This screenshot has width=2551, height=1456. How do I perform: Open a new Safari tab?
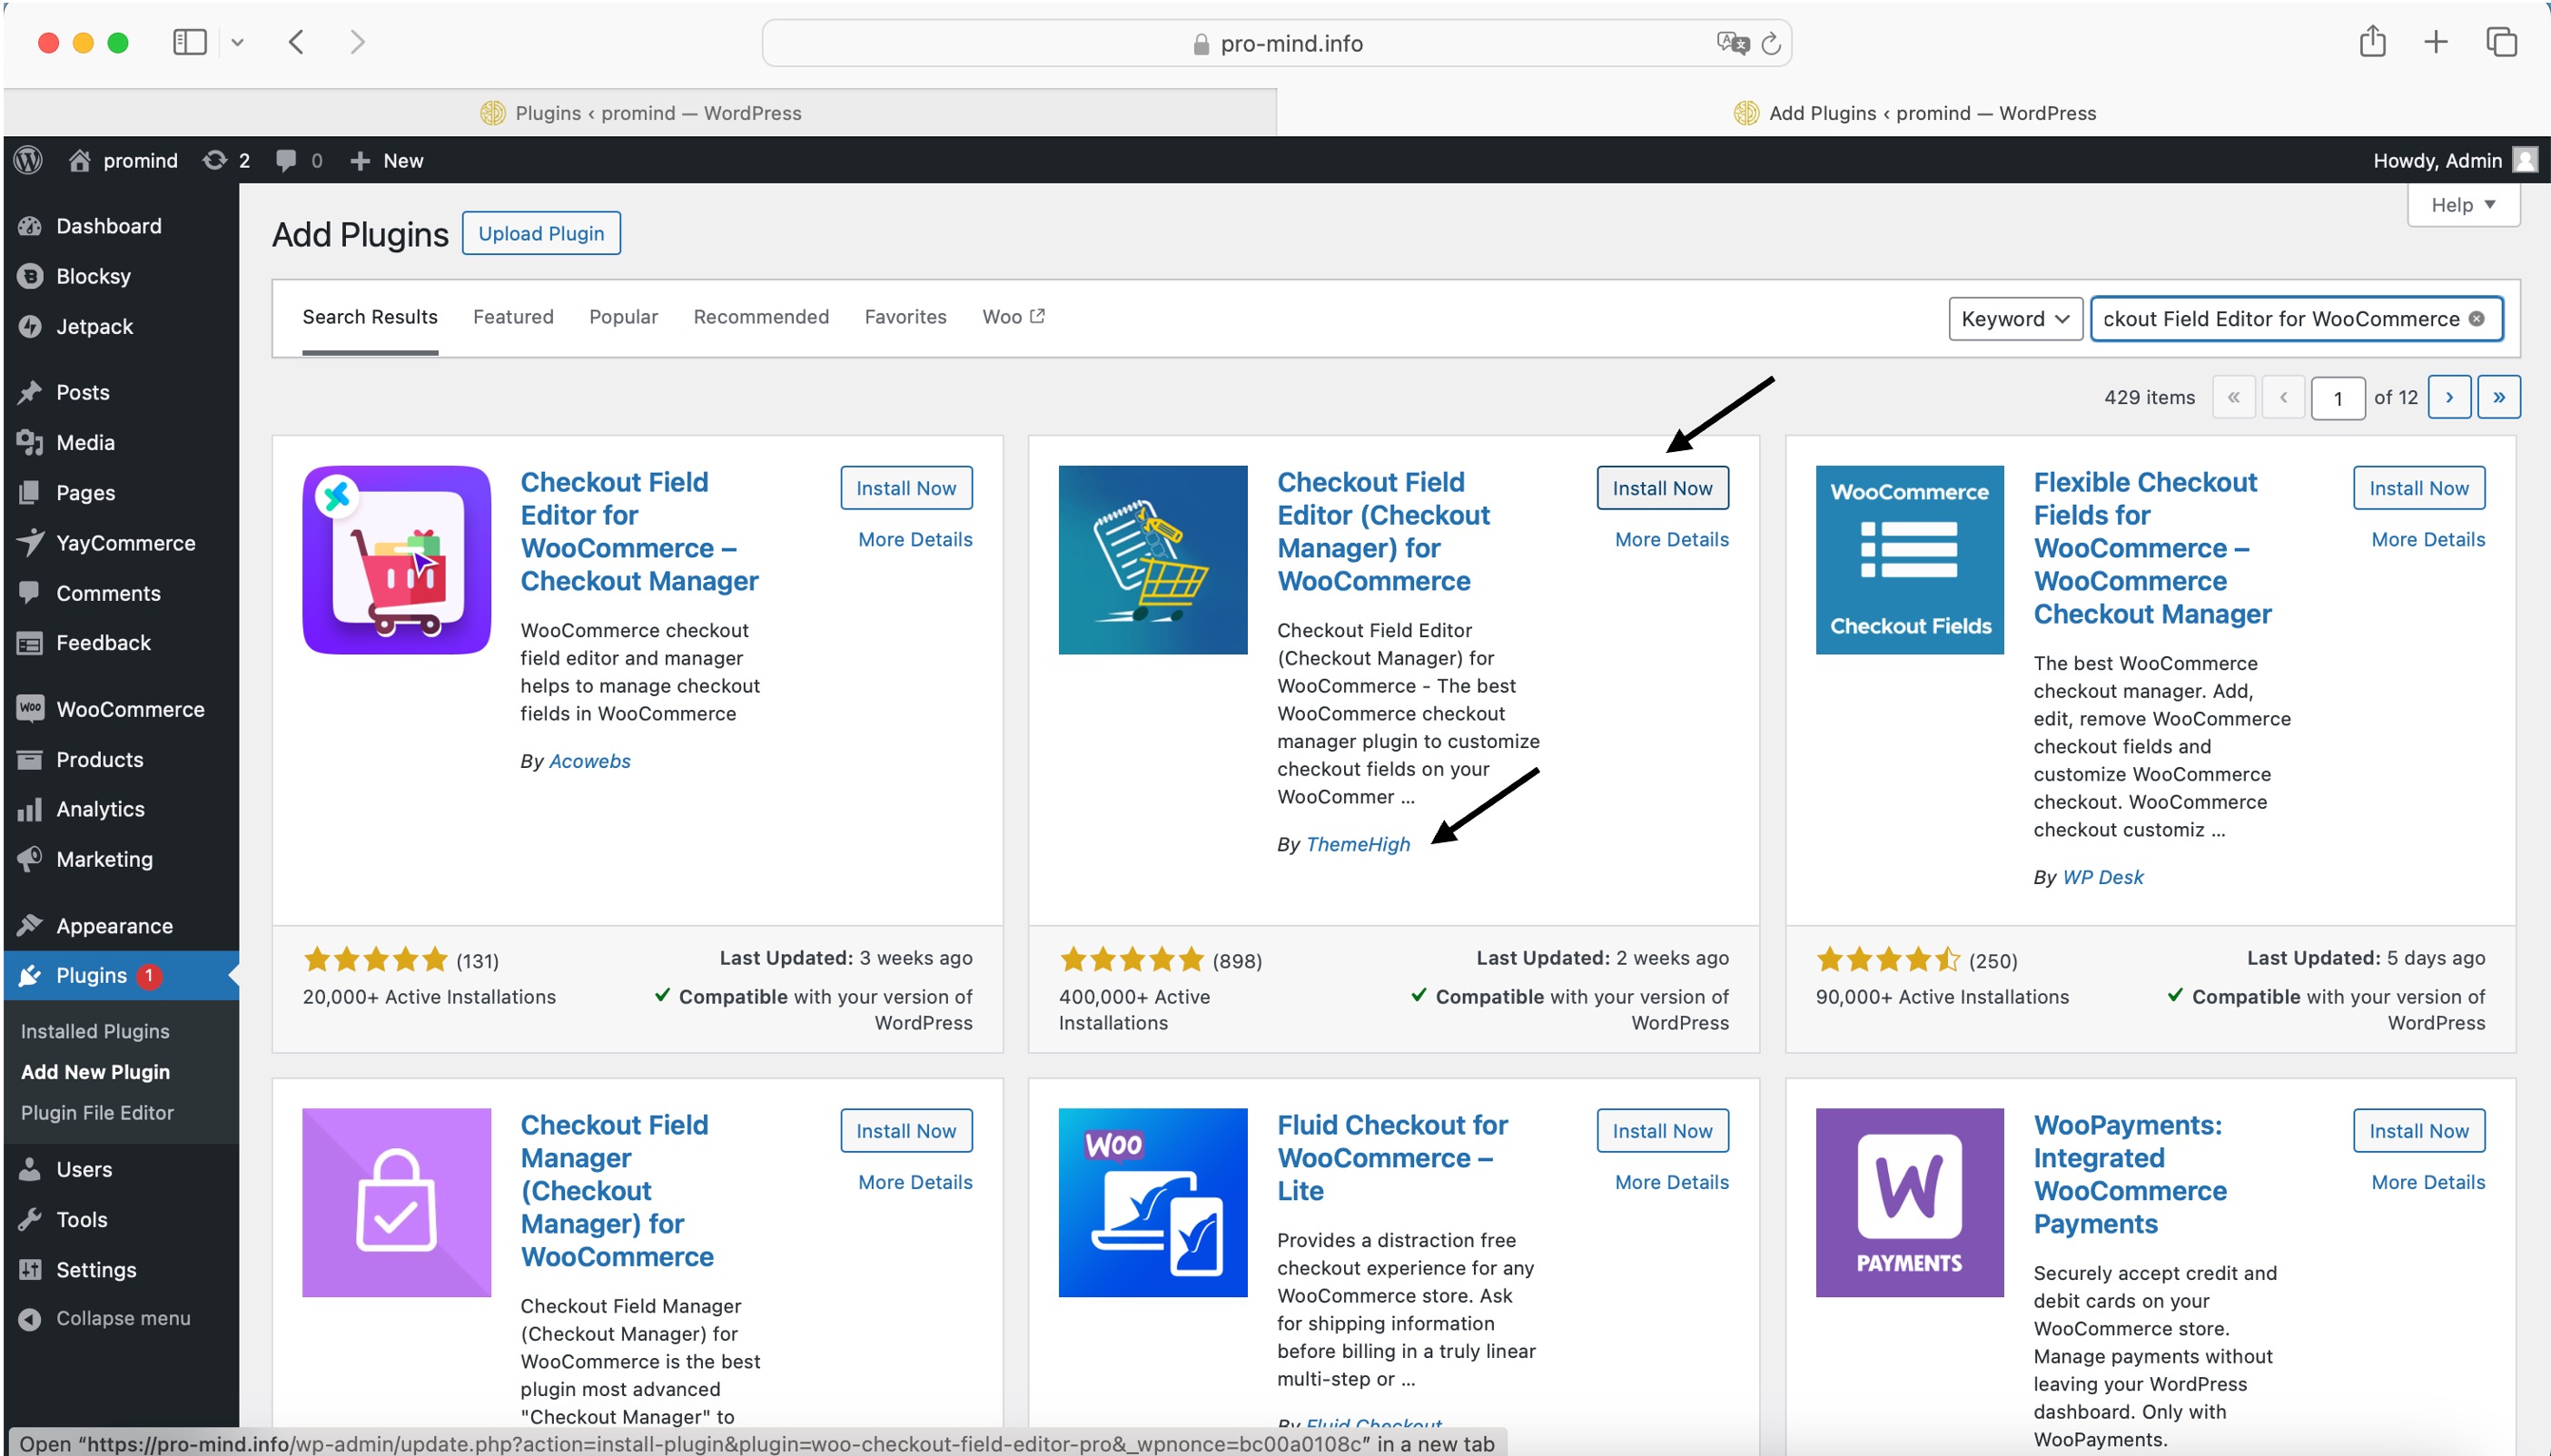coord(2436,42)
